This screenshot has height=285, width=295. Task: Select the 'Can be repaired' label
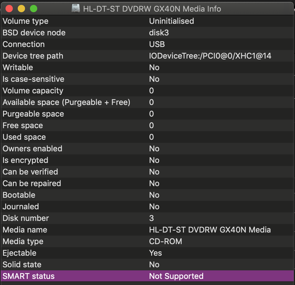(32, 183)
